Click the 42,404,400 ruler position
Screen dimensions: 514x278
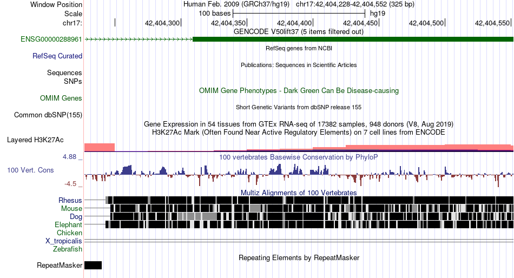294,23
